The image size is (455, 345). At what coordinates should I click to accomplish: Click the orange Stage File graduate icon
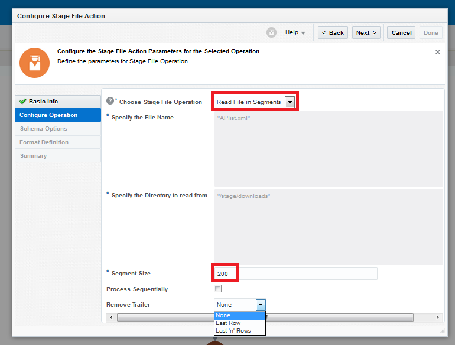(x=34, y=63)
